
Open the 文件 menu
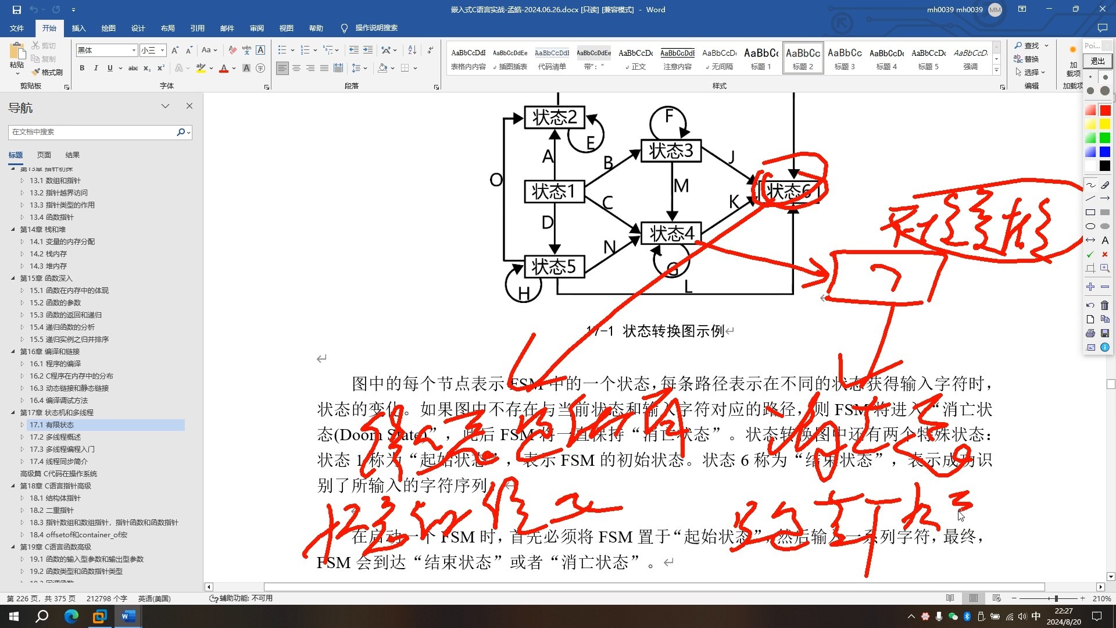point(17,28)
